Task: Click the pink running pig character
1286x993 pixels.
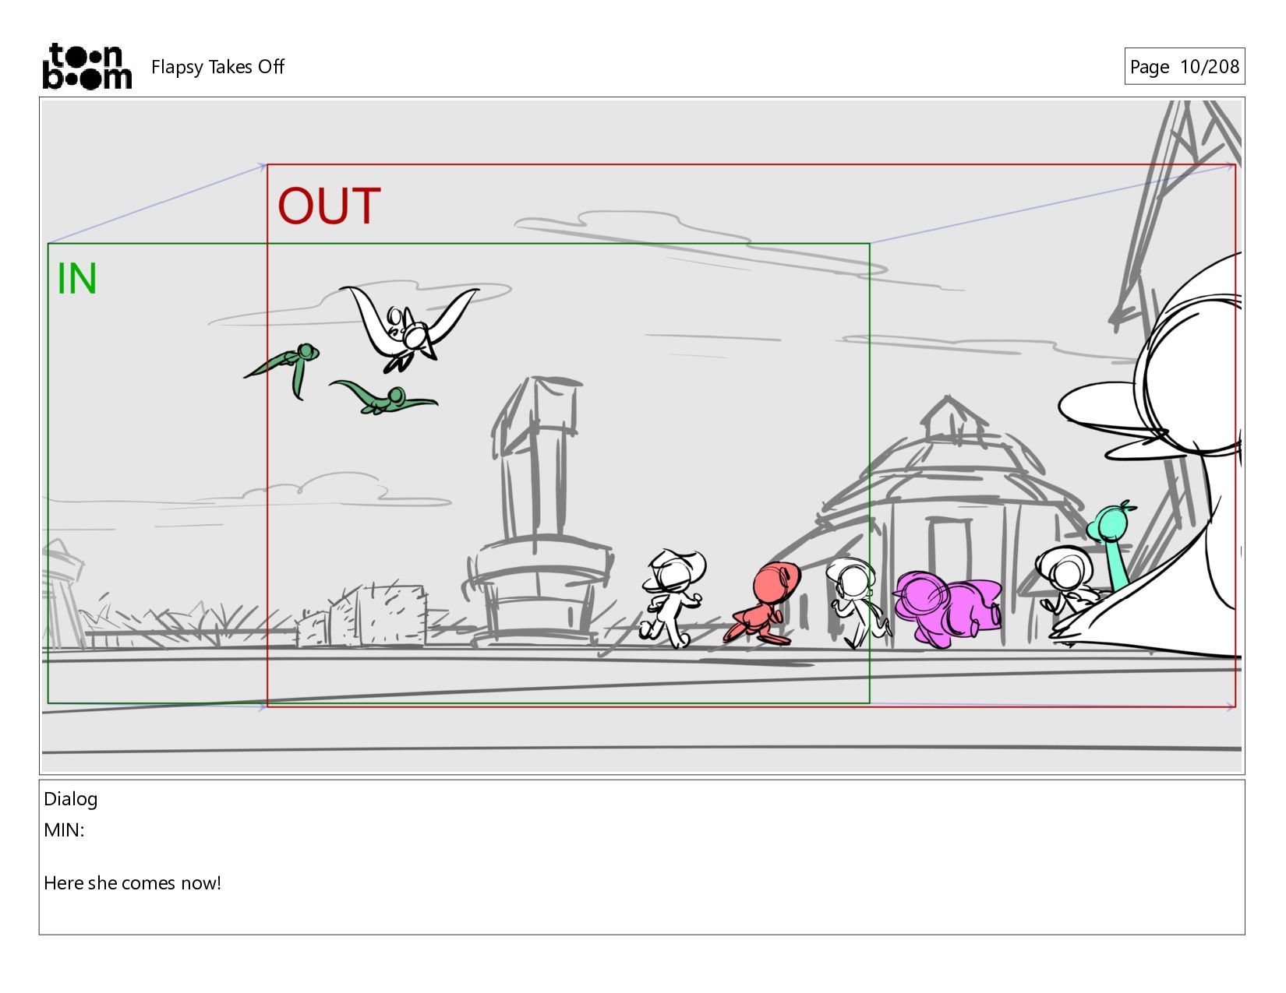Action: pyautogui.click(x=947, y=608)
